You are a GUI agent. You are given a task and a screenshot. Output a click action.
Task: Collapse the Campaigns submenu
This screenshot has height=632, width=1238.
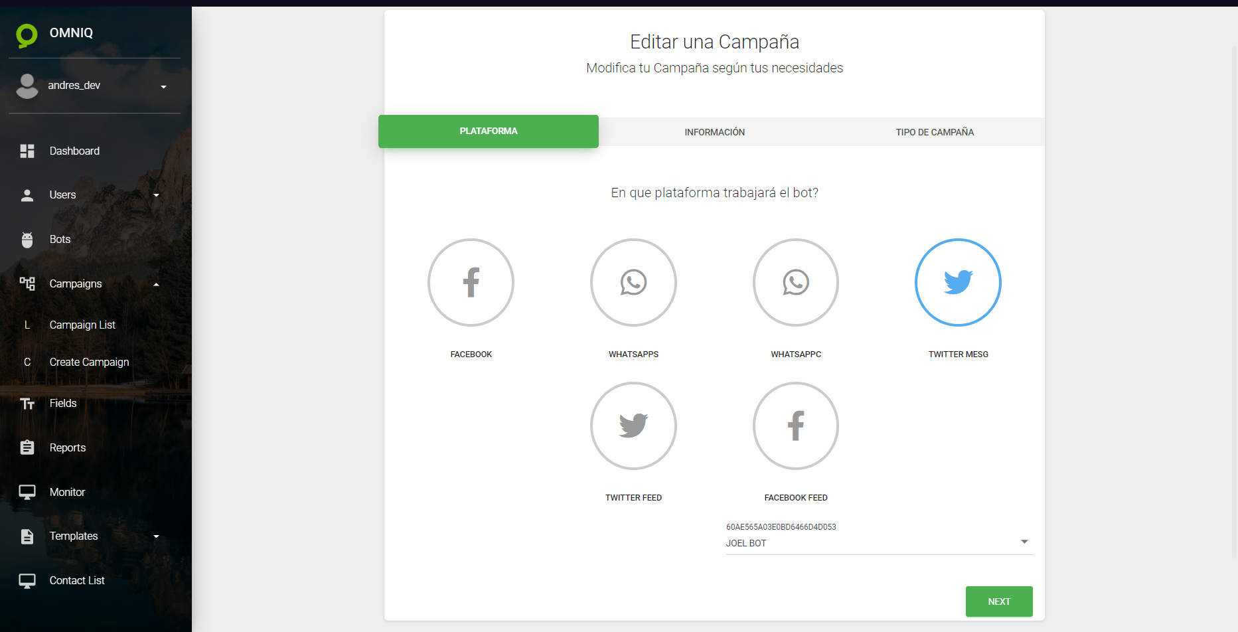tap(157, 285)
